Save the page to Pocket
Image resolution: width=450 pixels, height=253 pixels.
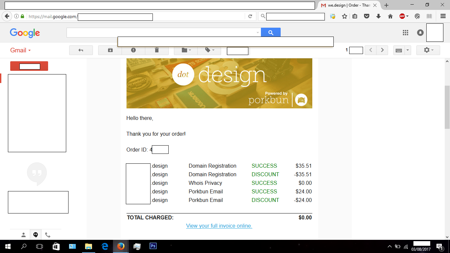(367, 16)
